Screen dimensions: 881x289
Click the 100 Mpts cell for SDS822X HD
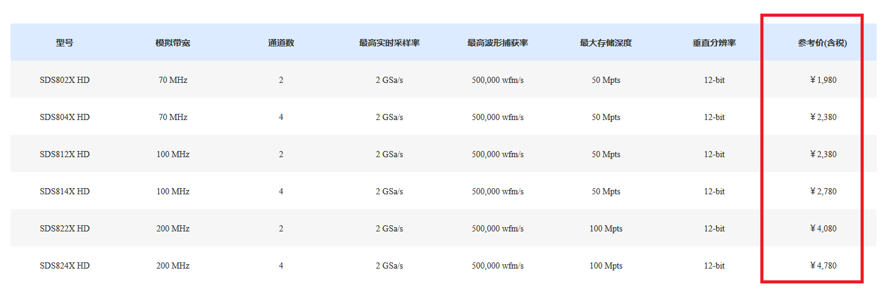[x=606, y=228]
